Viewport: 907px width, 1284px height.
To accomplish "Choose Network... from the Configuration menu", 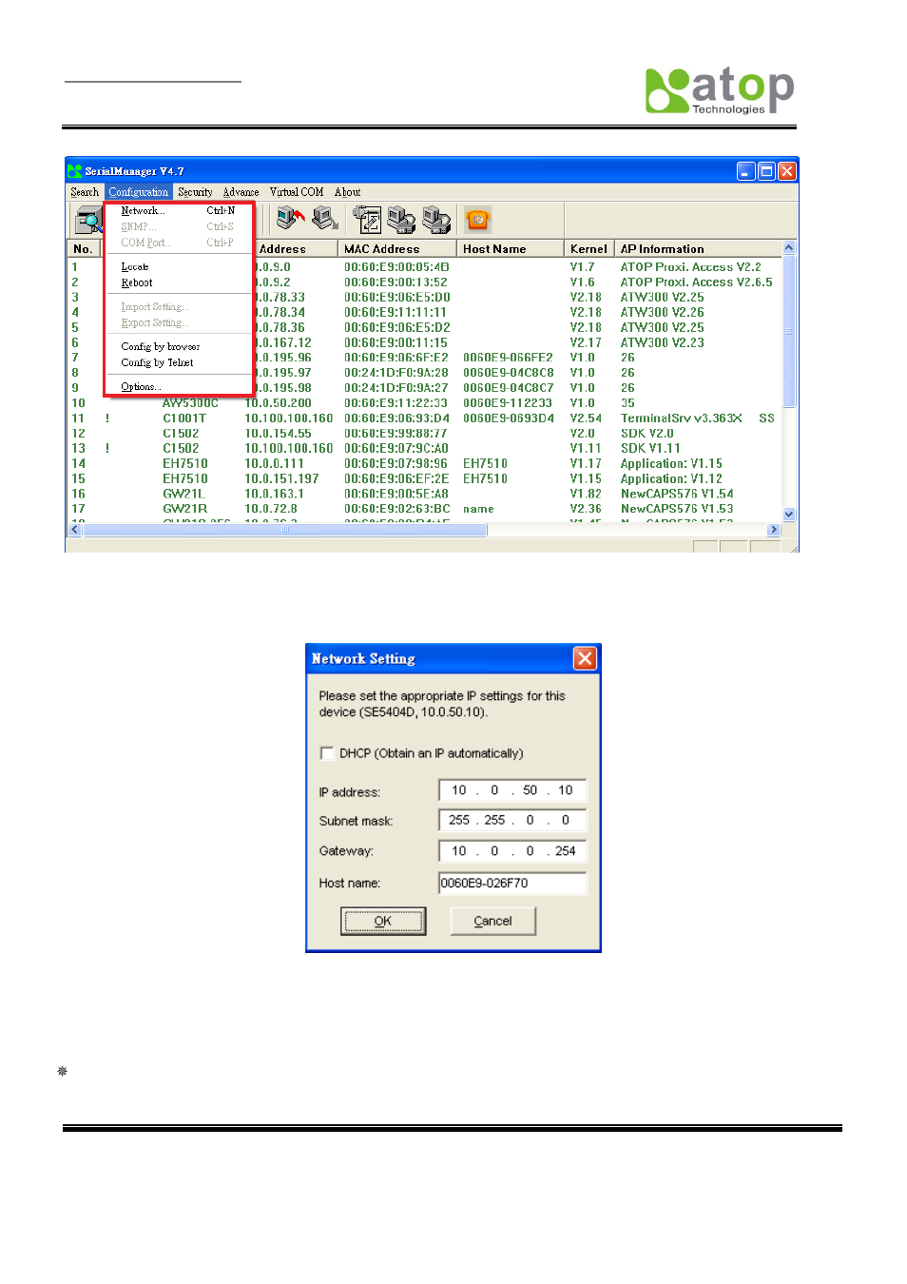I will (178, 211).
